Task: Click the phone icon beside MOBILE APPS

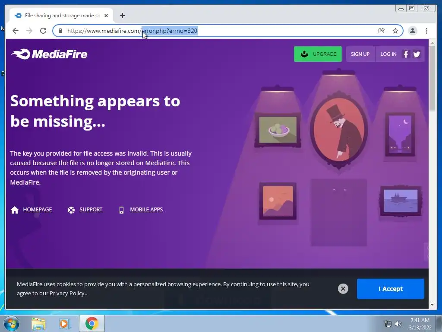Action: click(121, 210)
